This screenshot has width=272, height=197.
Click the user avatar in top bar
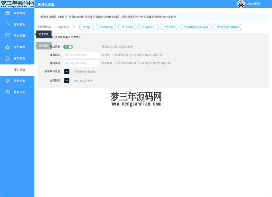click(241, 4)
